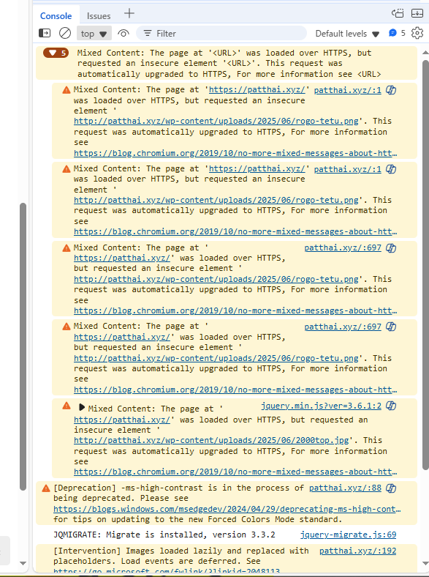Click the left page scrollbar down arrow
This screenshot has height=577, width=429.
[23, 563]
